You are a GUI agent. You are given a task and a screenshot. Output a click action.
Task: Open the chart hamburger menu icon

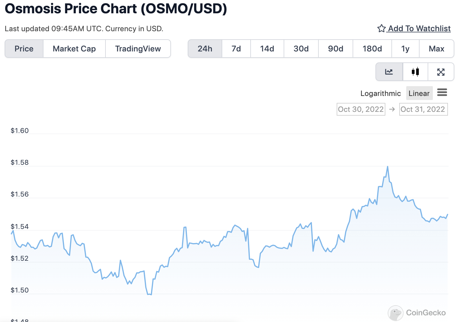tap(442, 92)
